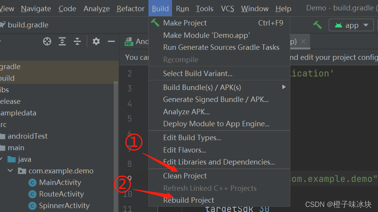Hide the project panel with minus icon
Viewport: 378px width, 212px height.
(x=111, y=41)
